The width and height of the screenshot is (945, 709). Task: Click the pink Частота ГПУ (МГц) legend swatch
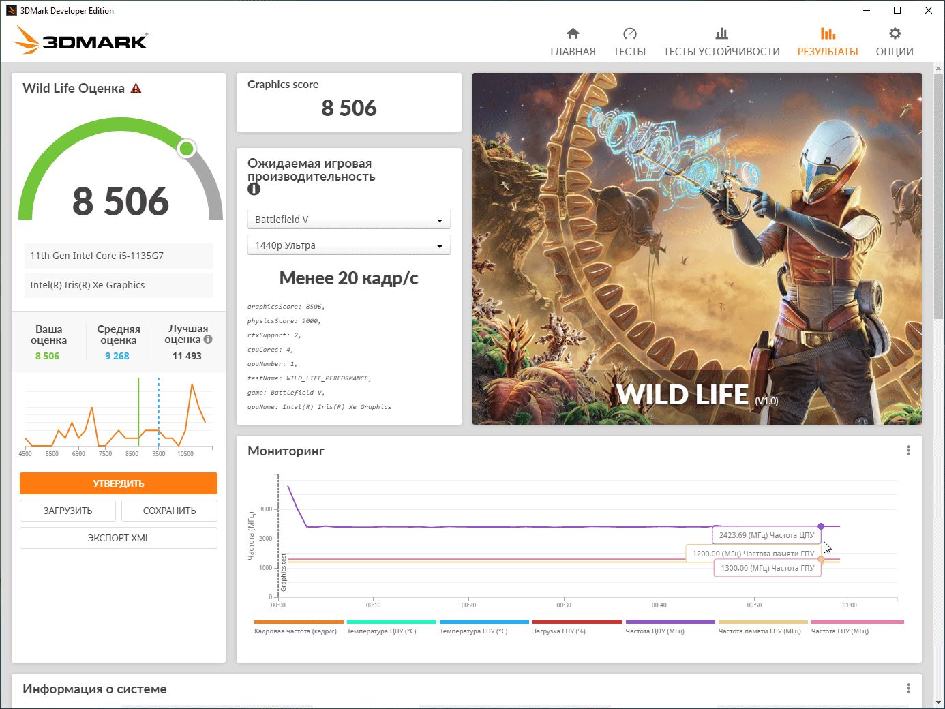tap(857, 622)
